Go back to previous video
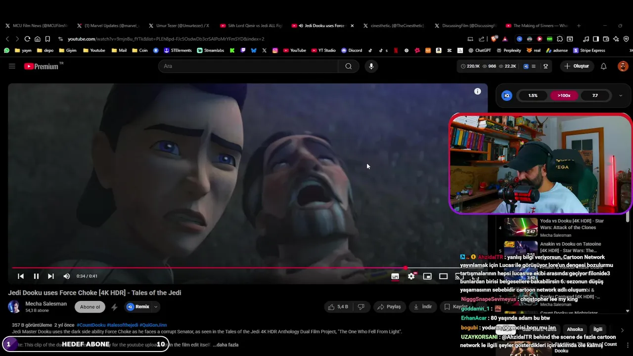This screenshot has width=633, height=356. (21, 276)
